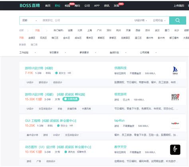Choose hot city 苏州
189x167 pixels.
click(148, 30)
